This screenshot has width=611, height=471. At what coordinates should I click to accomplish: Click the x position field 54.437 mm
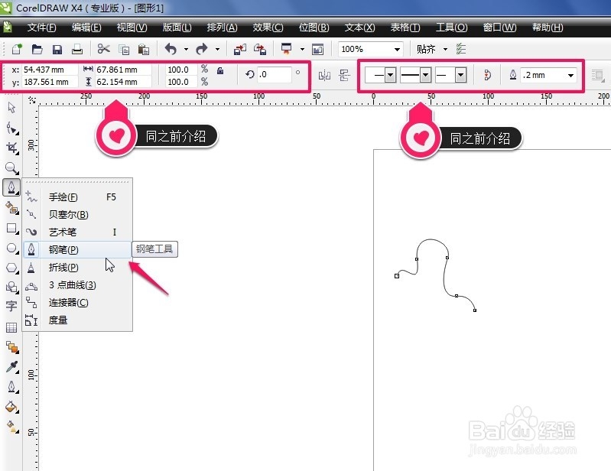49,70
